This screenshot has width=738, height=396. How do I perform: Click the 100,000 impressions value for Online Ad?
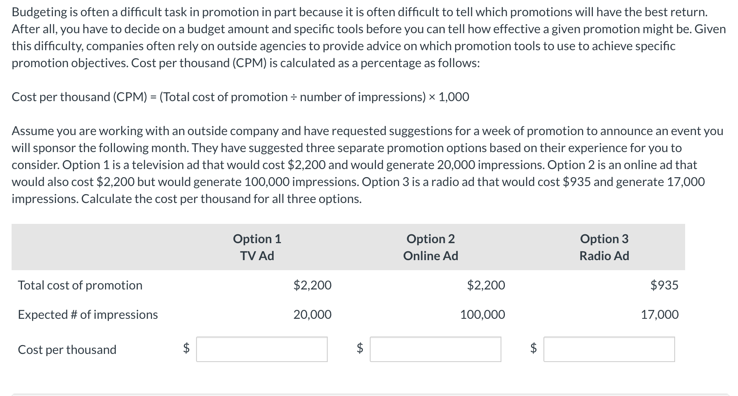point(482,315)
